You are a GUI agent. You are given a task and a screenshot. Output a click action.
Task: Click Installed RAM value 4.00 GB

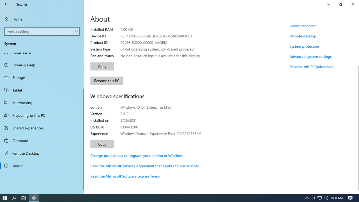pyautogui.click(x=126, y=29)
